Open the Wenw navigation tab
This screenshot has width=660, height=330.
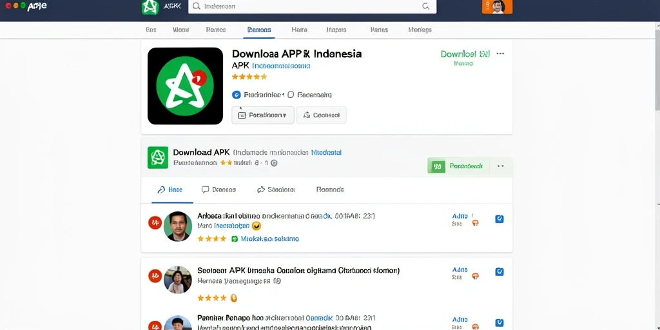coord(180,30)
